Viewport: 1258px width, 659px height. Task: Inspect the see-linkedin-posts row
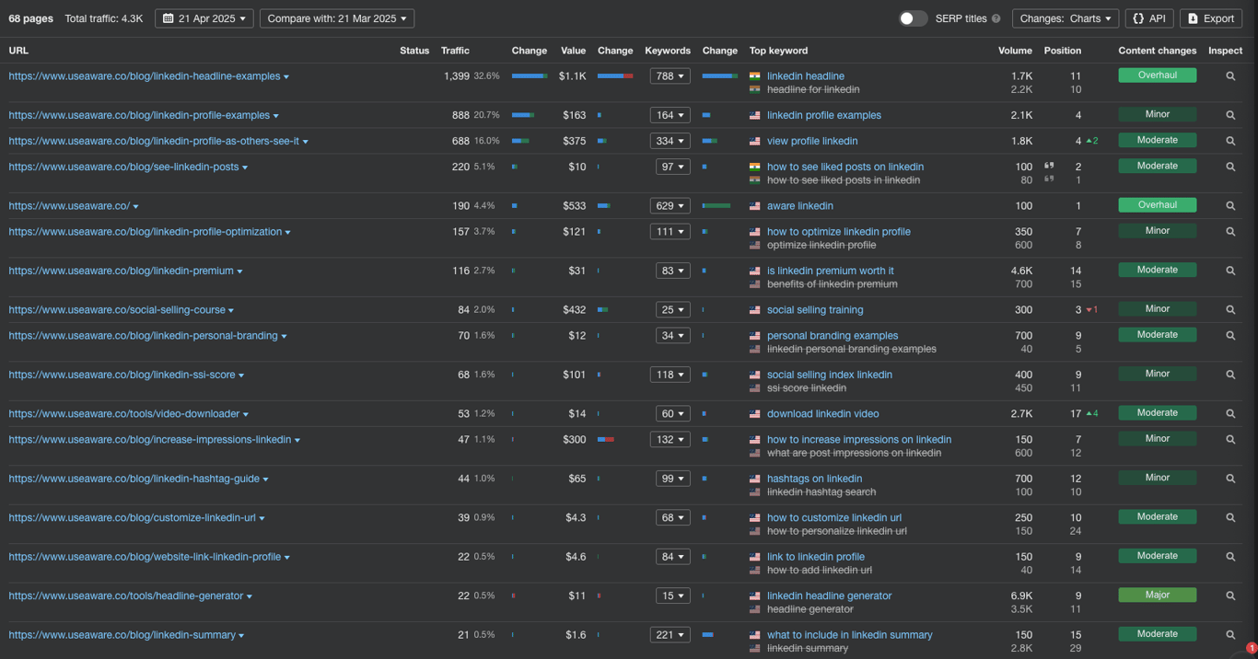click(1230, 167)
